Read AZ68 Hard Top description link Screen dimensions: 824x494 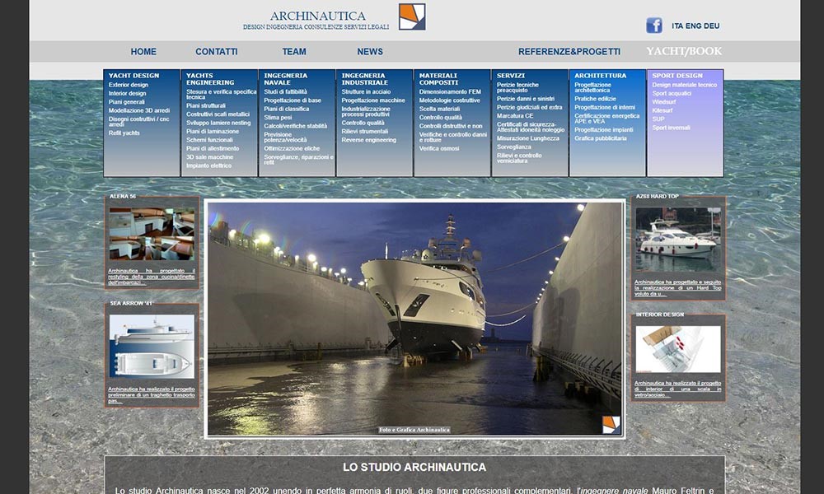point(678,287)
